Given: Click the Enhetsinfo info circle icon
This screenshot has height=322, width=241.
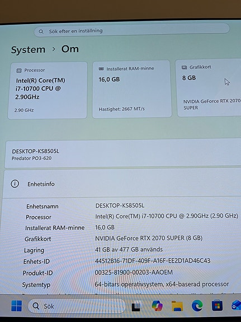Looking at the screenshot, I should click(x=15, y=184).
